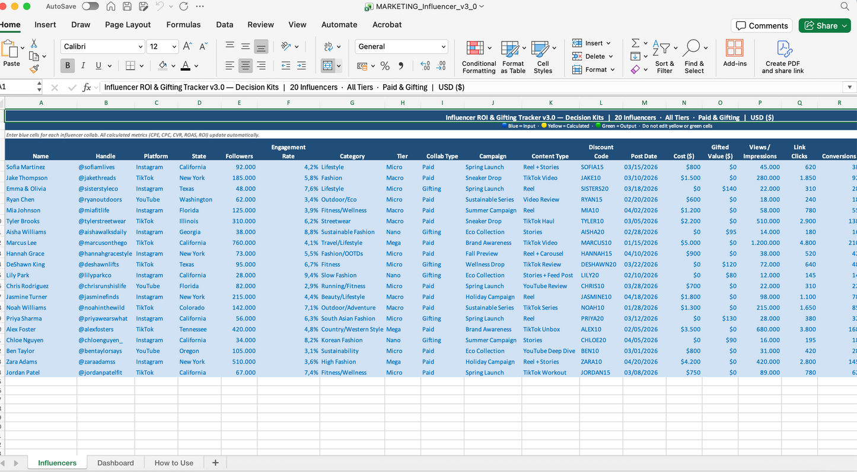Image resolution: width=857 pixels, height=472 pixels.
Task: Apply Percent Style format
Action: coord(385,66)
